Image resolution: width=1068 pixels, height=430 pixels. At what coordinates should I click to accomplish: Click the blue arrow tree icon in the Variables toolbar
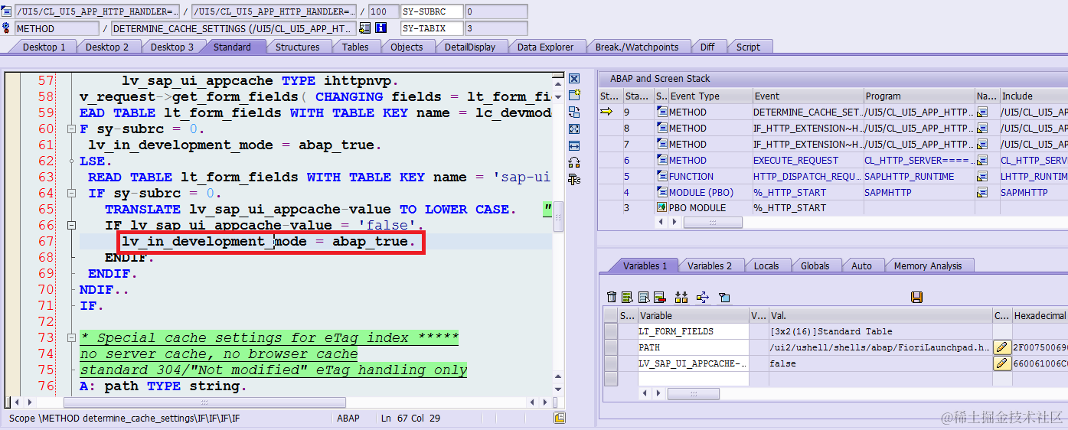(703, 297)
